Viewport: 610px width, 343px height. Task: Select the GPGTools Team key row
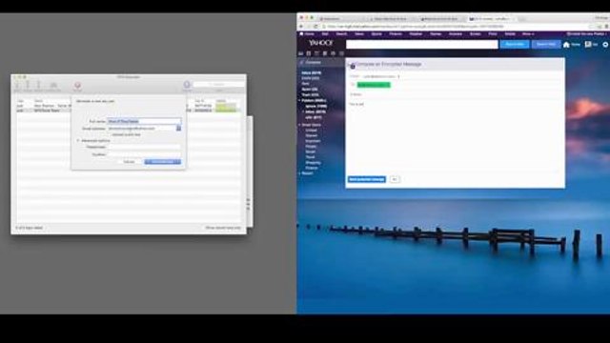point(128,111)
